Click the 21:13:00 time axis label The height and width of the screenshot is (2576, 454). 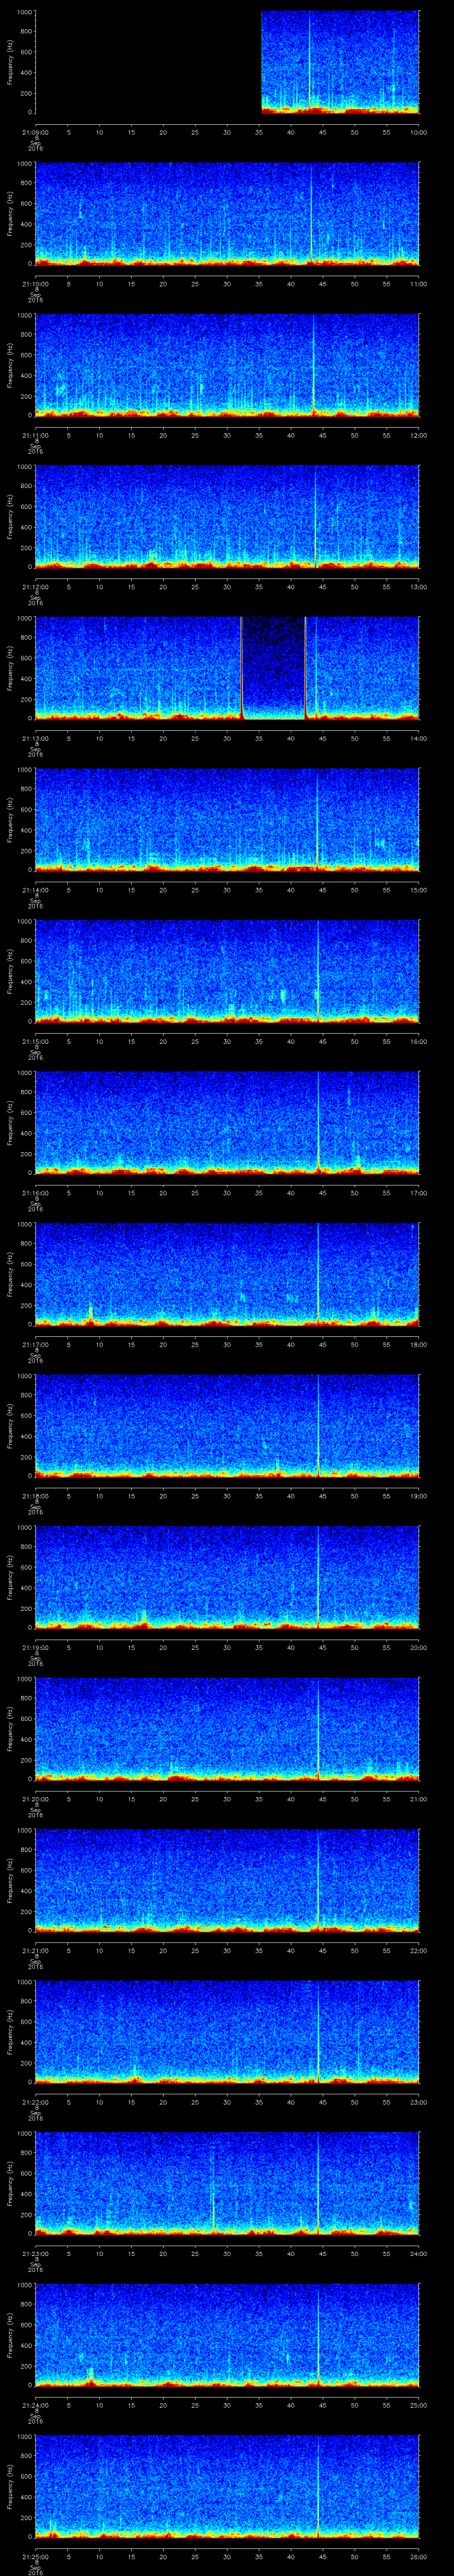(x=35, y=738)
